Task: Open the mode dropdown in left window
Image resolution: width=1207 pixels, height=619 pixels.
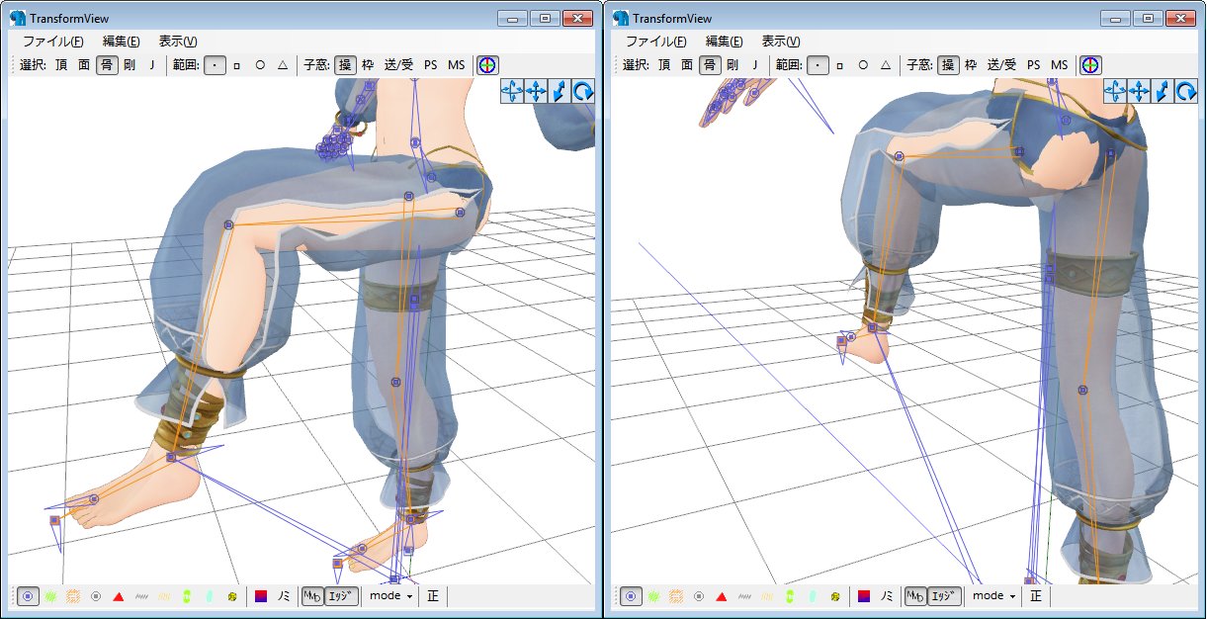Action: click(390, 596)
